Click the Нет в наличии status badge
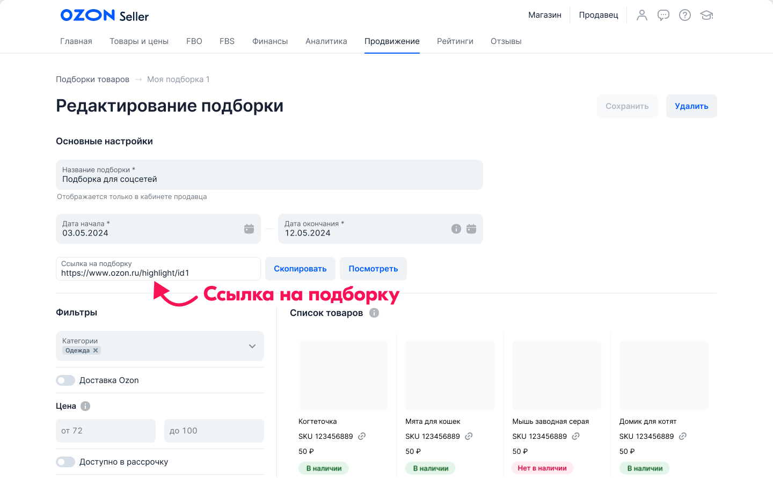Viewport: 773px width, 478px height. pyautogui.click(x=542, y=468)
